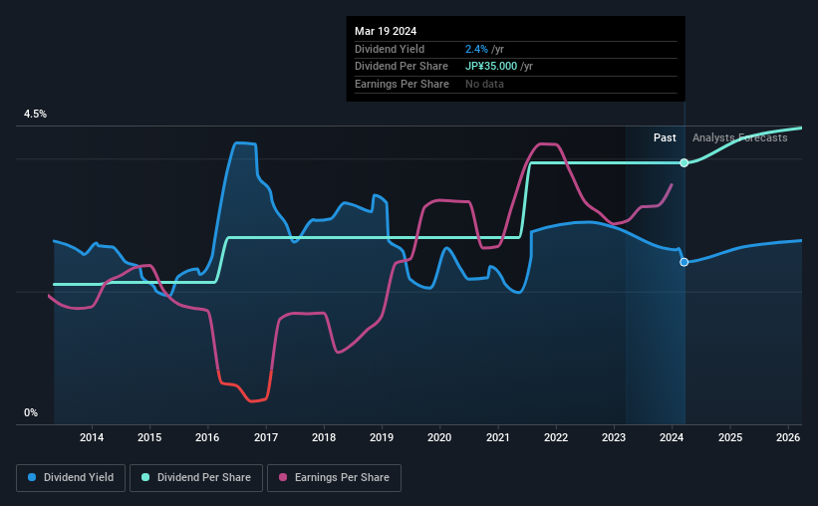The width and height of the screenshot is (818, 506).
Task: Click the 2023 x-axis label
Action: point(614,437)
